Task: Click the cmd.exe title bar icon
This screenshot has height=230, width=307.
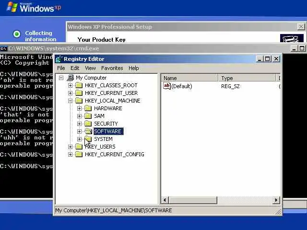Action: [x=3, y=48]
